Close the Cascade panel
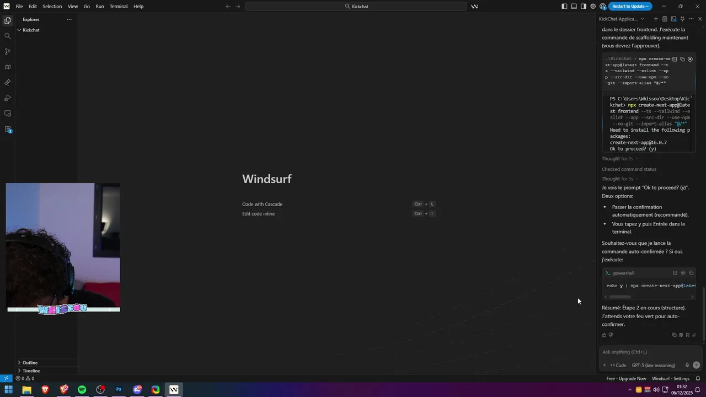This screenshot has height=397, width=706. point(700,19)
